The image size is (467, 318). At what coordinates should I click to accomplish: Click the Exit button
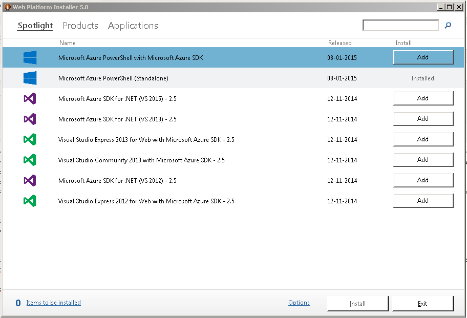[423, 304]
